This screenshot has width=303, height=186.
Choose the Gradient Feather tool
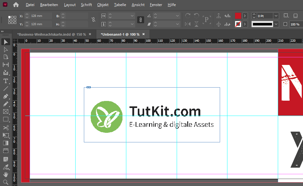point(6,151)
